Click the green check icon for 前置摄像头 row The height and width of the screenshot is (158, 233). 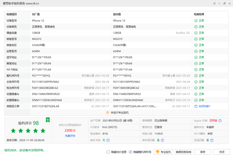196,100
